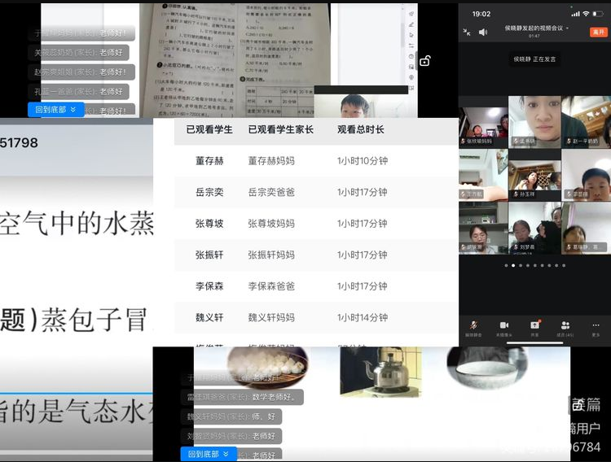This screenshot has width=611, height=462.
Task: Tap the unmute microphone icon
Action: point(473,325)
